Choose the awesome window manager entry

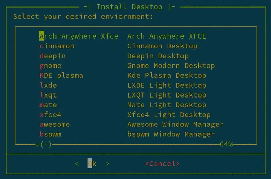[x=54, y=124]
